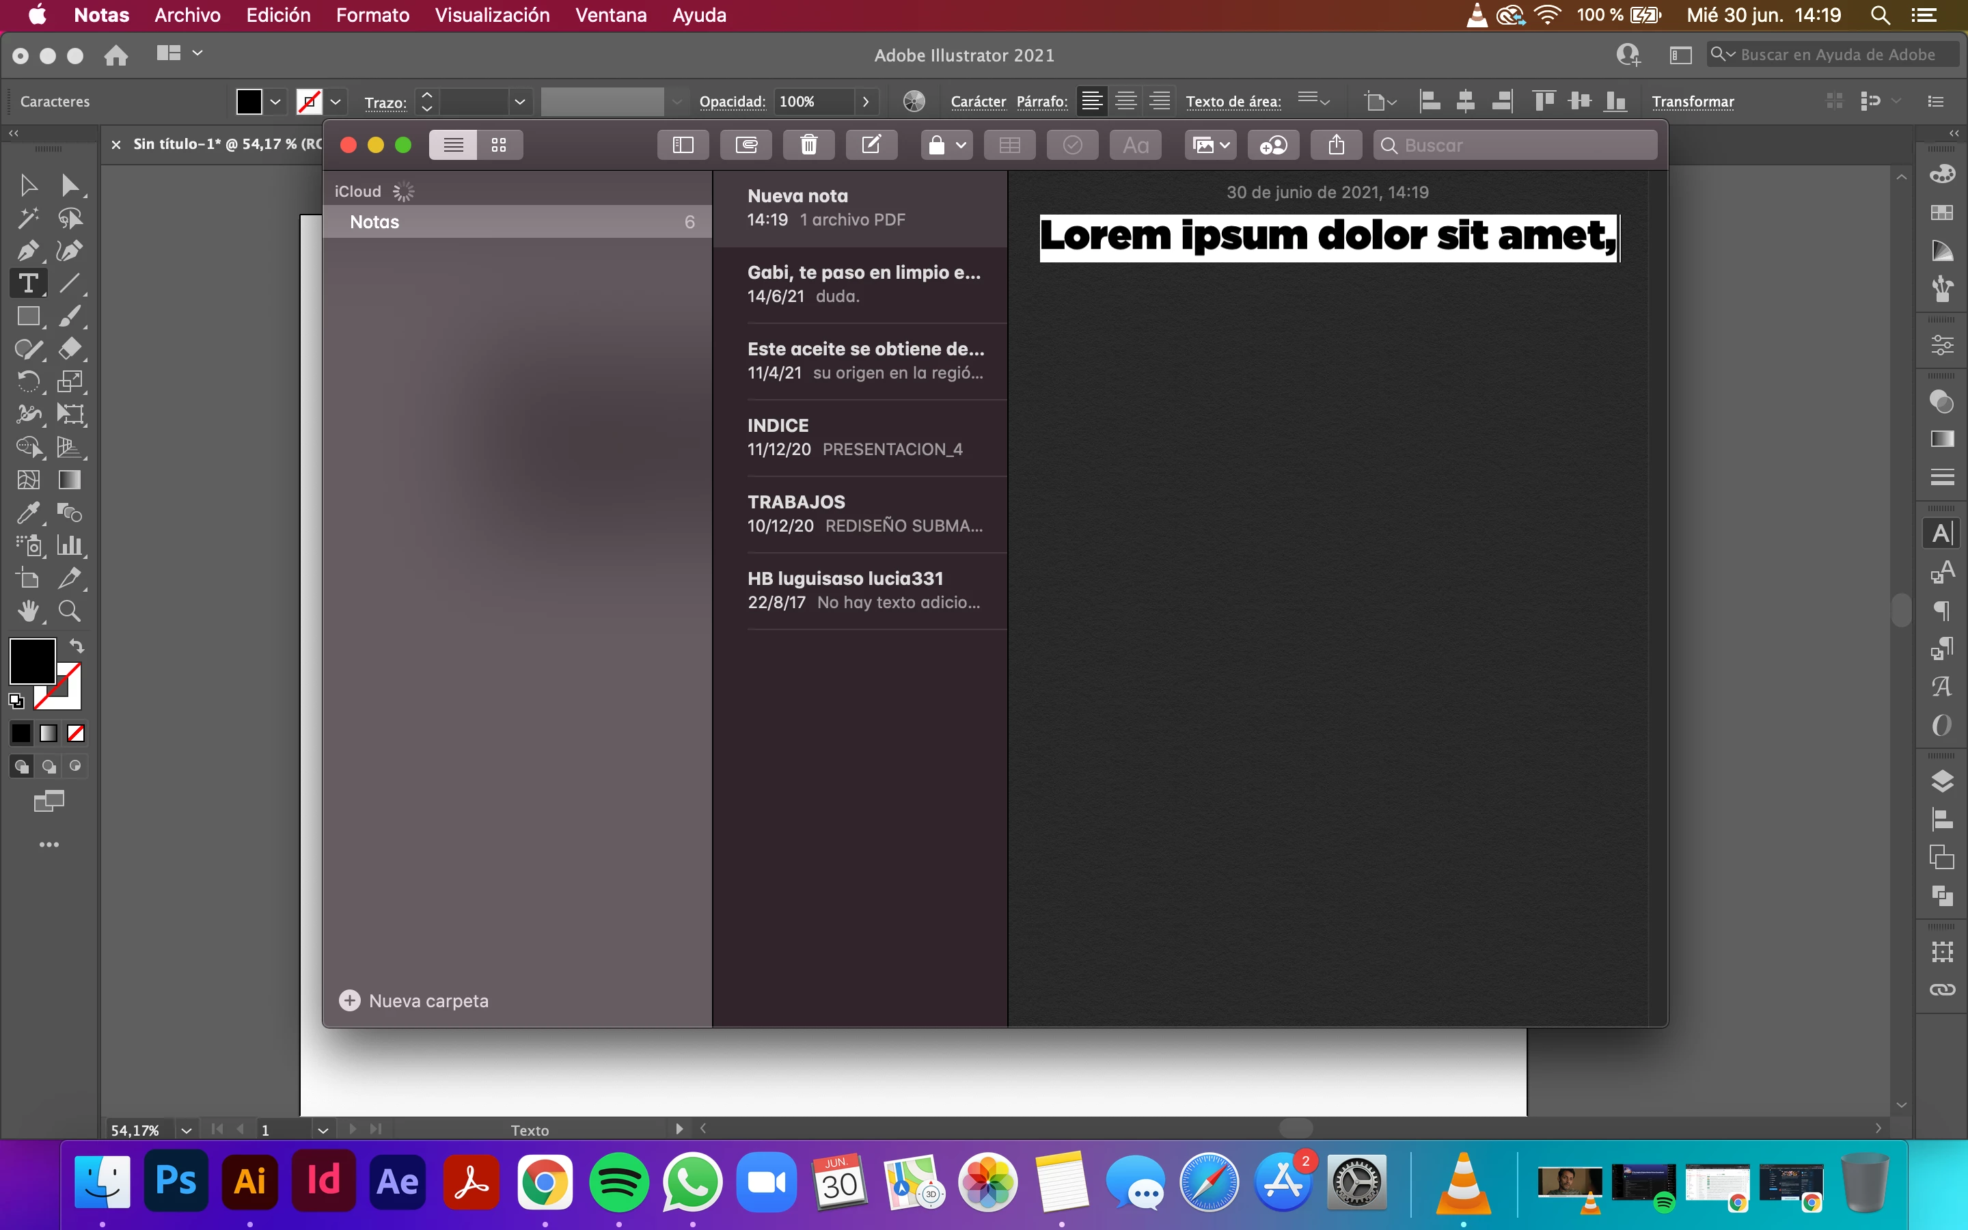Click the share icon in Notes toolbar
This screenshot has width=1968, height=1230.
[x=1336, y=146]
